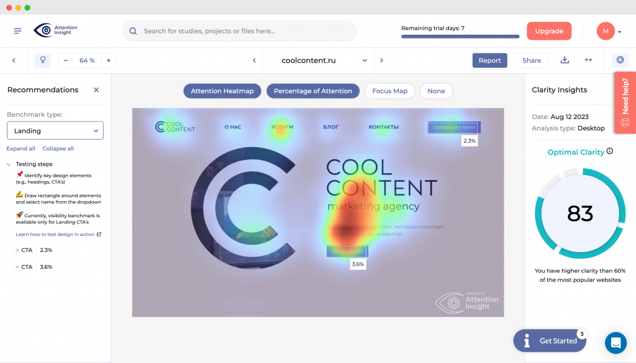This screenshot has height=363, width=636.
Task: Click the back arrow in toolbar
Action: [14, 60]
